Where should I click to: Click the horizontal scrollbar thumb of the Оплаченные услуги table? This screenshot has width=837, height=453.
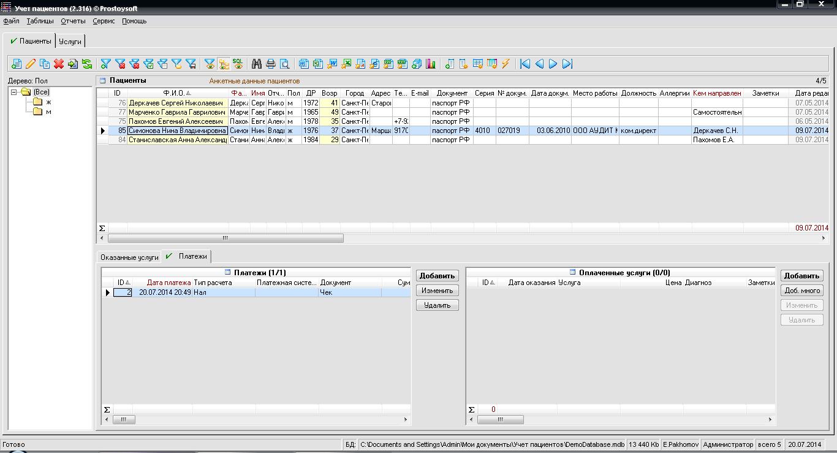[x=501, y=420]
